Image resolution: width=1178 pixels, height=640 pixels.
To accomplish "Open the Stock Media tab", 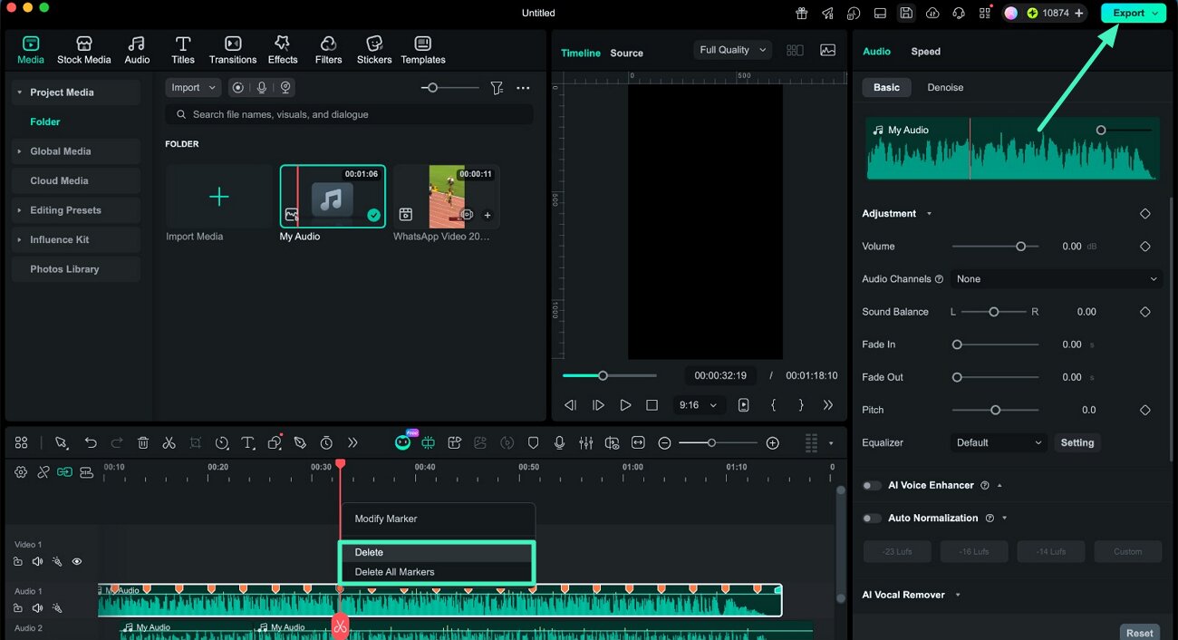I will pos(83,50).
